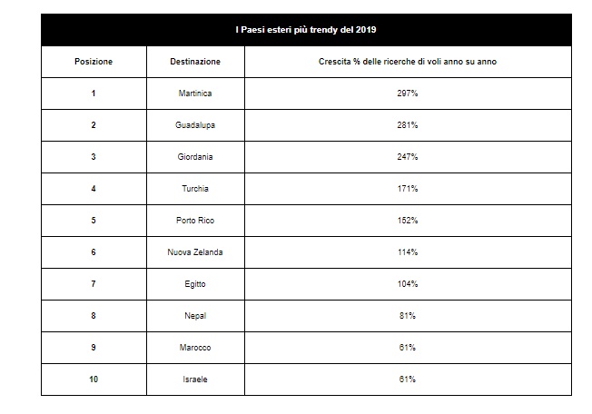This screenshot has height=414, width=592.
Task: Select the Posizione column header
Action: pyautogui.click(x=94, y=62)
